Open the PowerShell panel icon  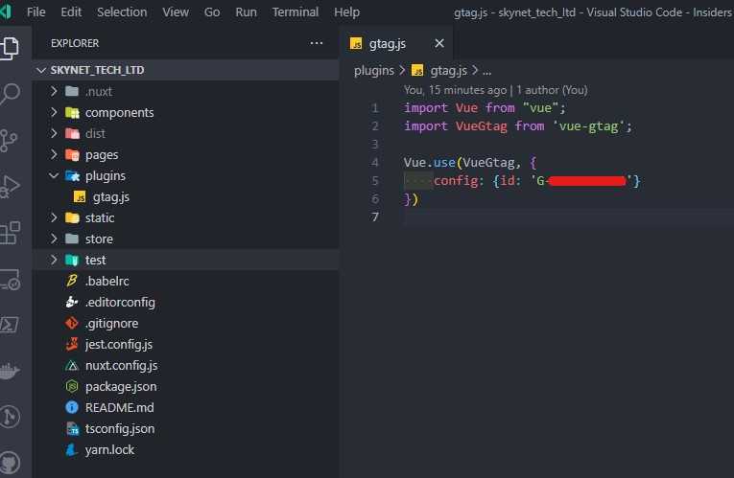(x=10, y=325)
